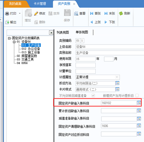Click the 固定资产对应折旧科目 field
The height and width of the screenshot is (142, 144).
pyautogui.click(x=119, y=134)
